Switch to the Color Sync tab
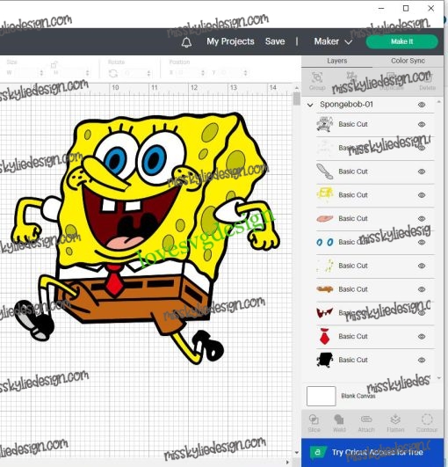This screenshot has height=467, width=448. coord(408,61)
